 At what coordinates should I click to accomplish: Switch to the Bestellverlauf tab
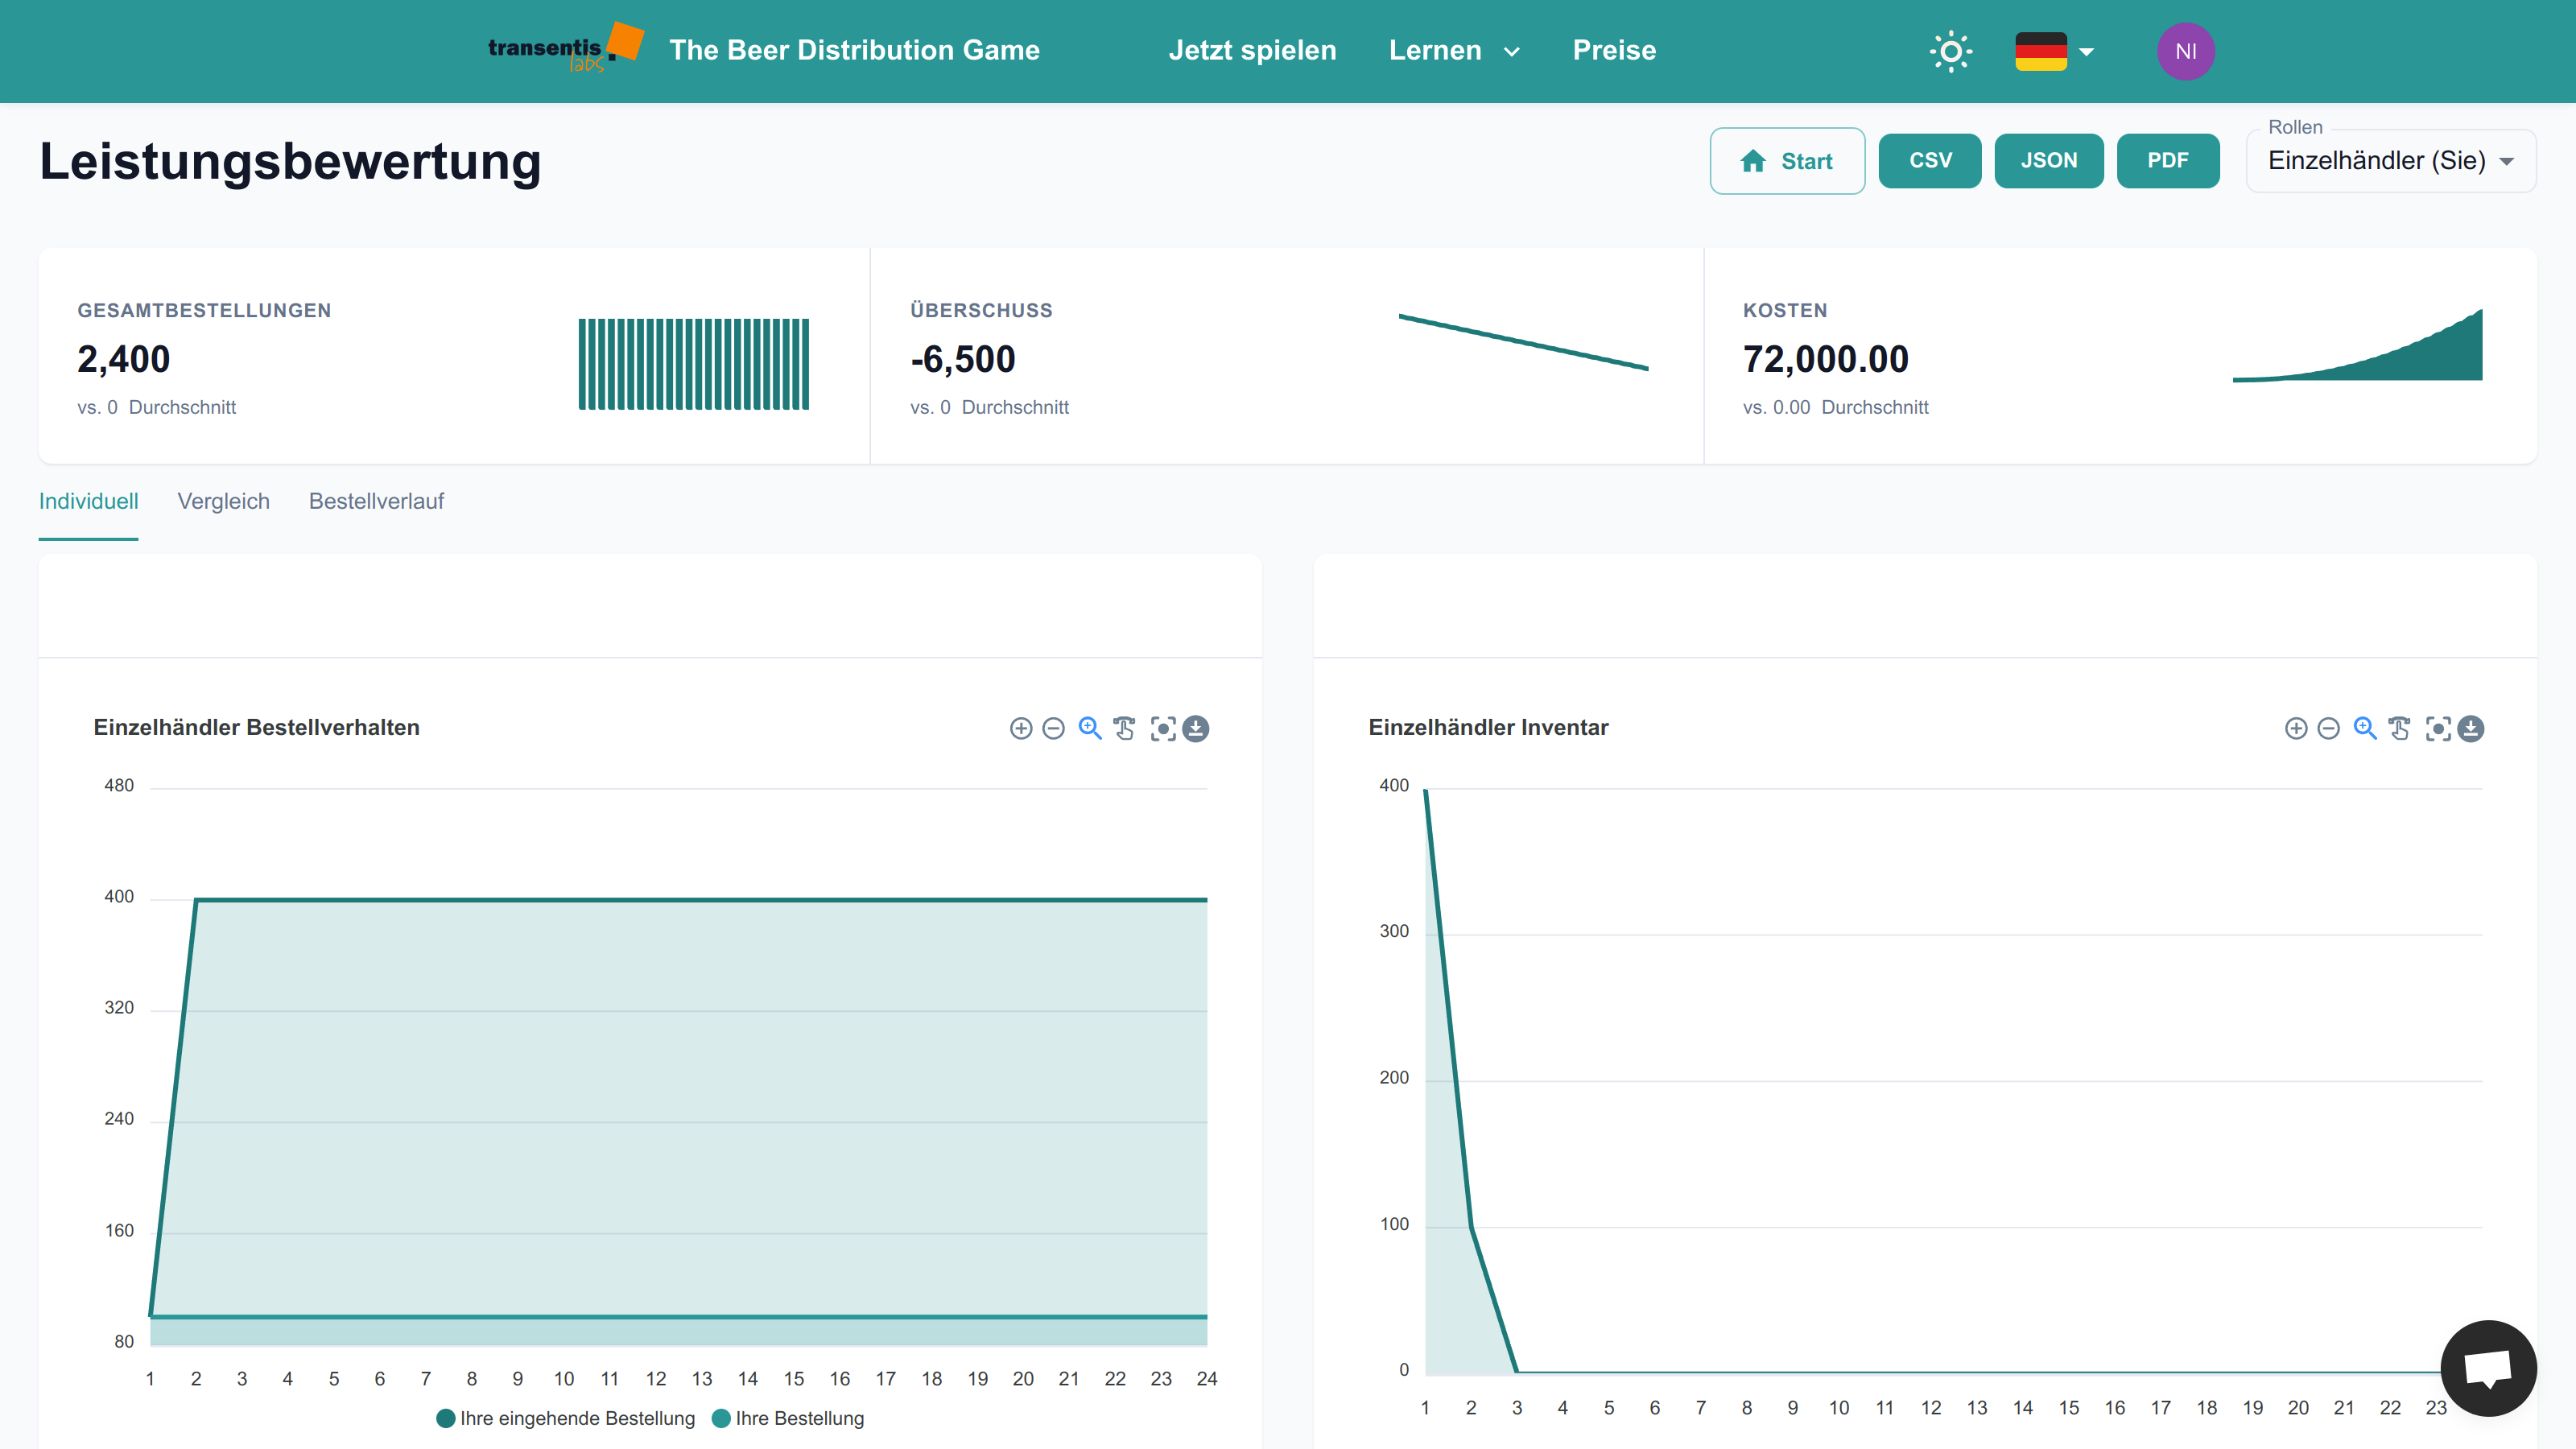[x=376, y=501]
